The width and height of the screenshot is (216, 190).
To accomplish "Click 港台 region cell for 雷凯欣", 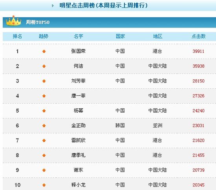I will click(x=157, y=140).
